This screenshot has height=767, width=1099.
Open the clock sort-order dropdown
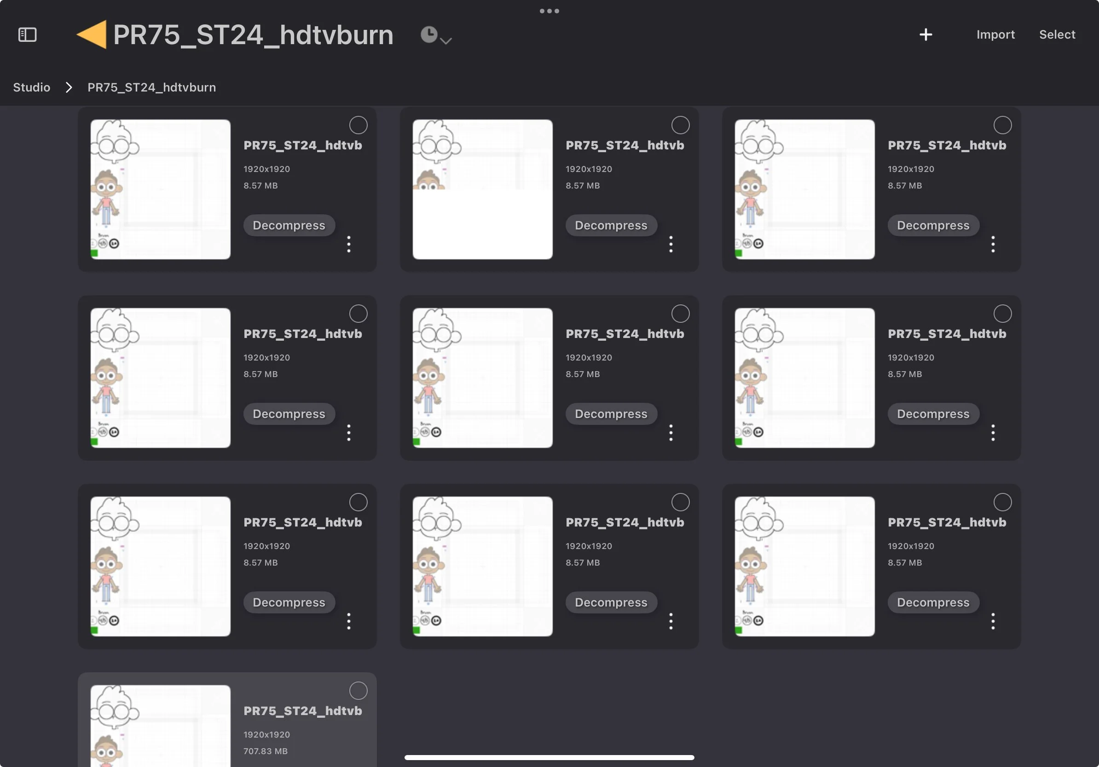tap(435, 35)
